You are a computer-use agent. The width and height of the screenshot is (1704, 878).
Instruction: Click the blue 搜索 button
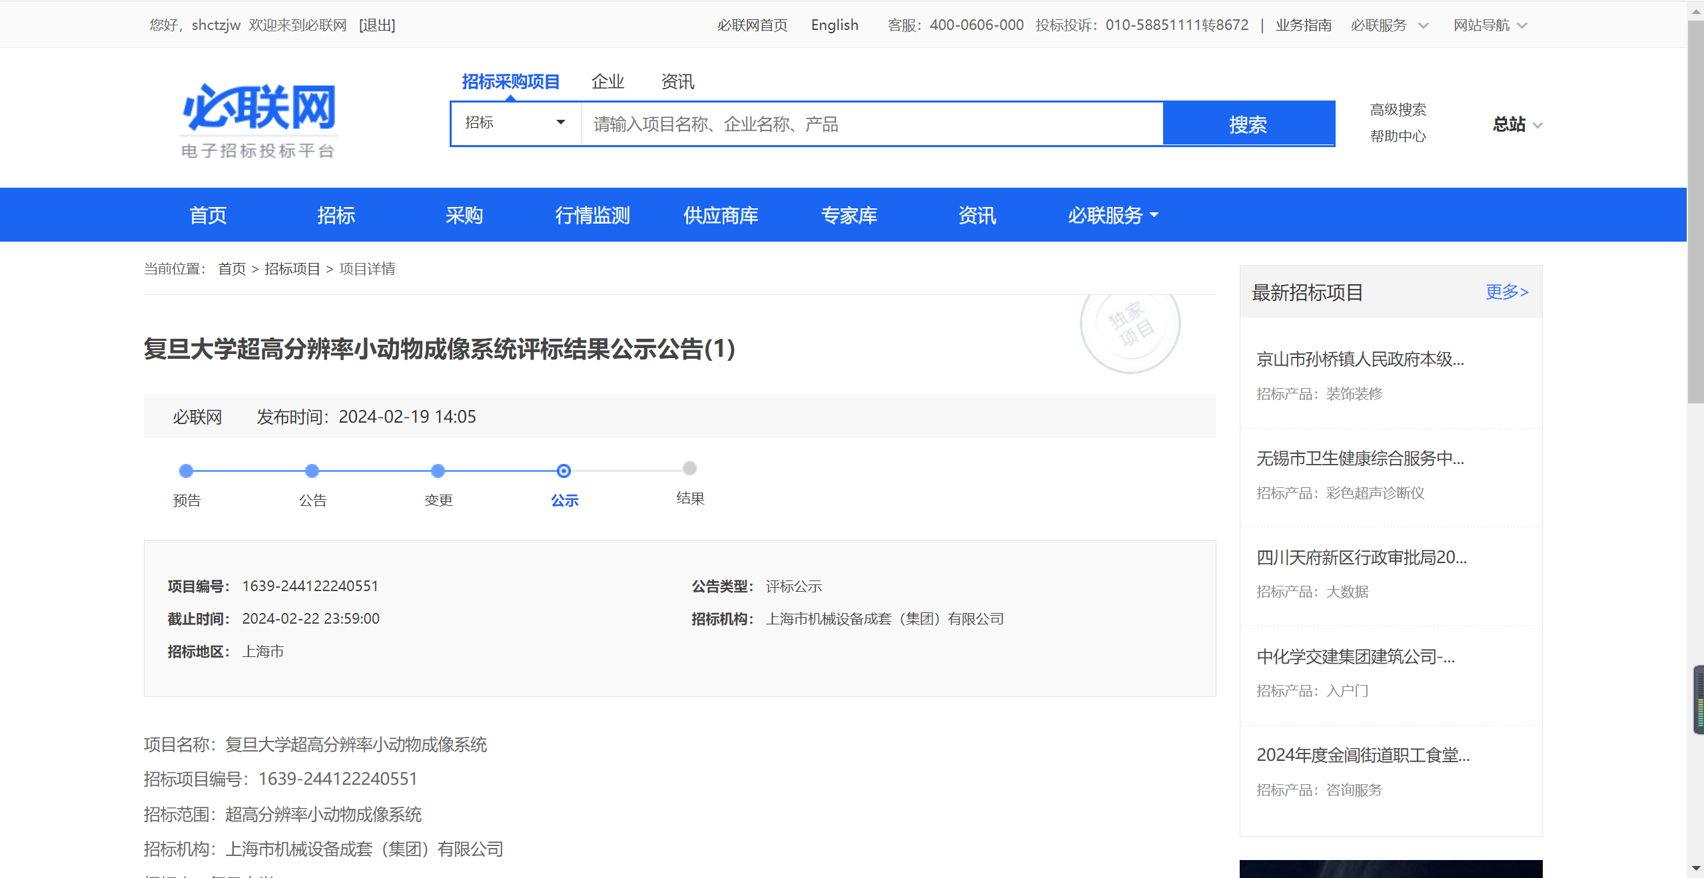(x=1248, y=124)
